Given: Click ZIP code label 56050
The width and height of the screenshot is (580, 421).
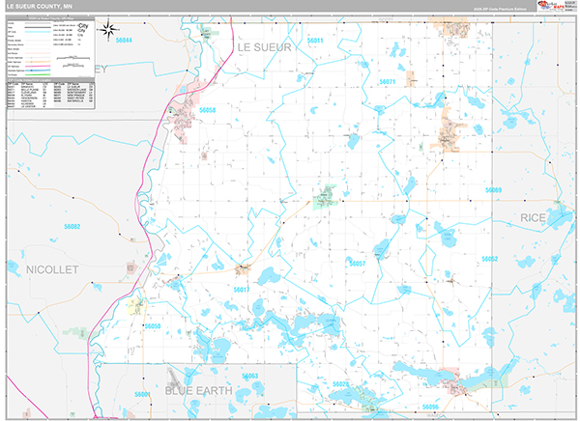Looking at the screenshot, I should pyautogui.click(x=153, y=326).
